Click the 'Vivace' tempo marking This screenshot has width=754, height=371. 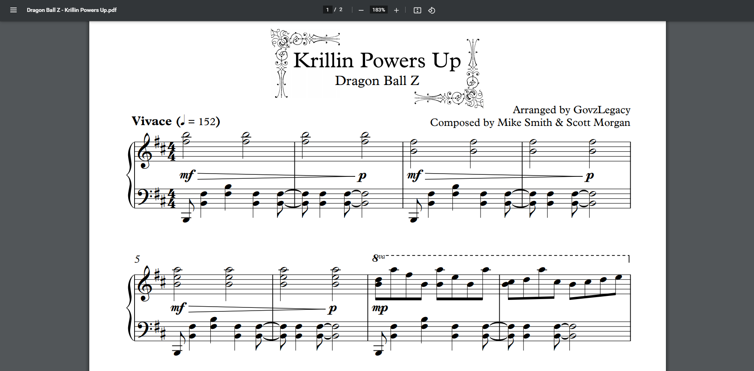(x=152, y=121)
